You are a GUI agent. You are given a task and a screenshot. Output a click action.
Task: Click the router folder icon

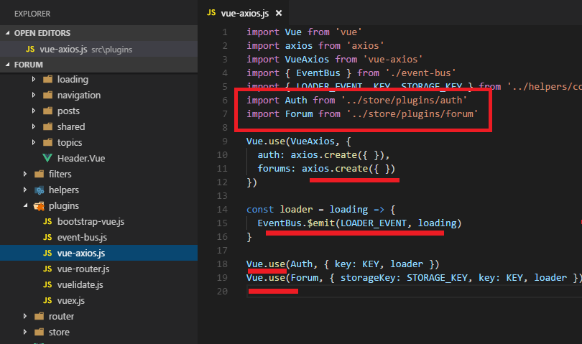[x=39, y=316]
